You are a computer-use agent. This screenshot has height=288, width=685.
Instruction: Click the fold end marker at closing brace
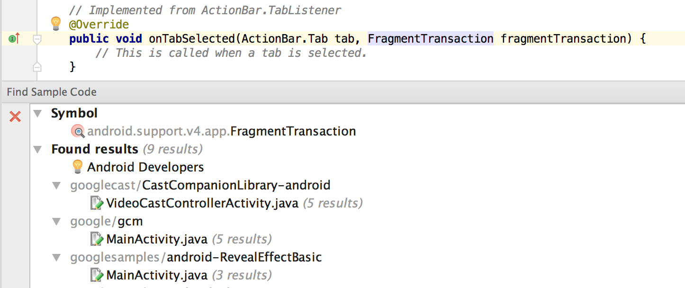tap(37, 68)
